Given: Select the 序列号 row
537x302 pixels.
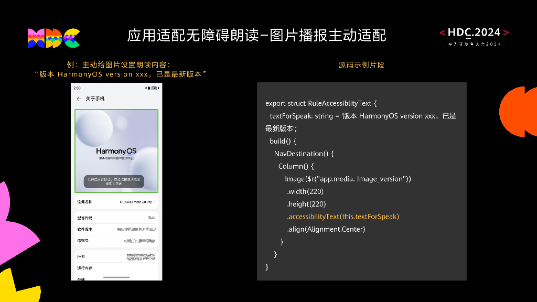Looking at the screenshot, I should point(116,241).
